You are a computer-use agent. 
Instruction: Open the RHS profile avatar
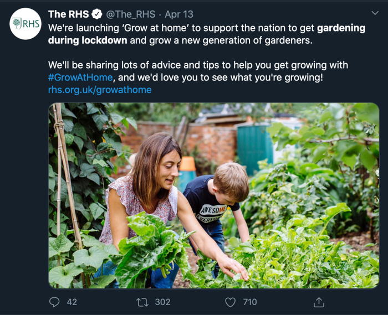pos(25,24)
